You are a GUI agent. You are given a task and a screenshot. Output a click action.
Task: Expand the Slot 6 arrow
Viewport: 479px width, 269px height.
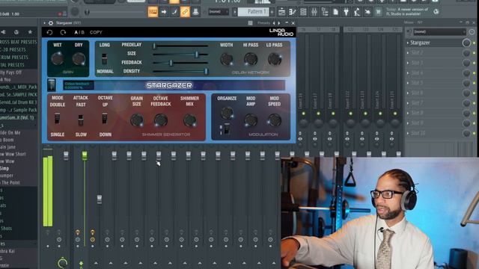coord(408,93)
